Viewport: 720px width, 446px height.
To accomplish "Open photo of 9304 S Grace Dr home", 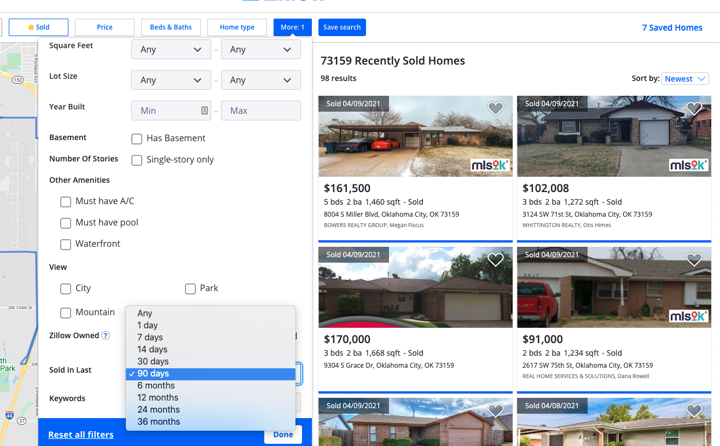I will point(415,287).
